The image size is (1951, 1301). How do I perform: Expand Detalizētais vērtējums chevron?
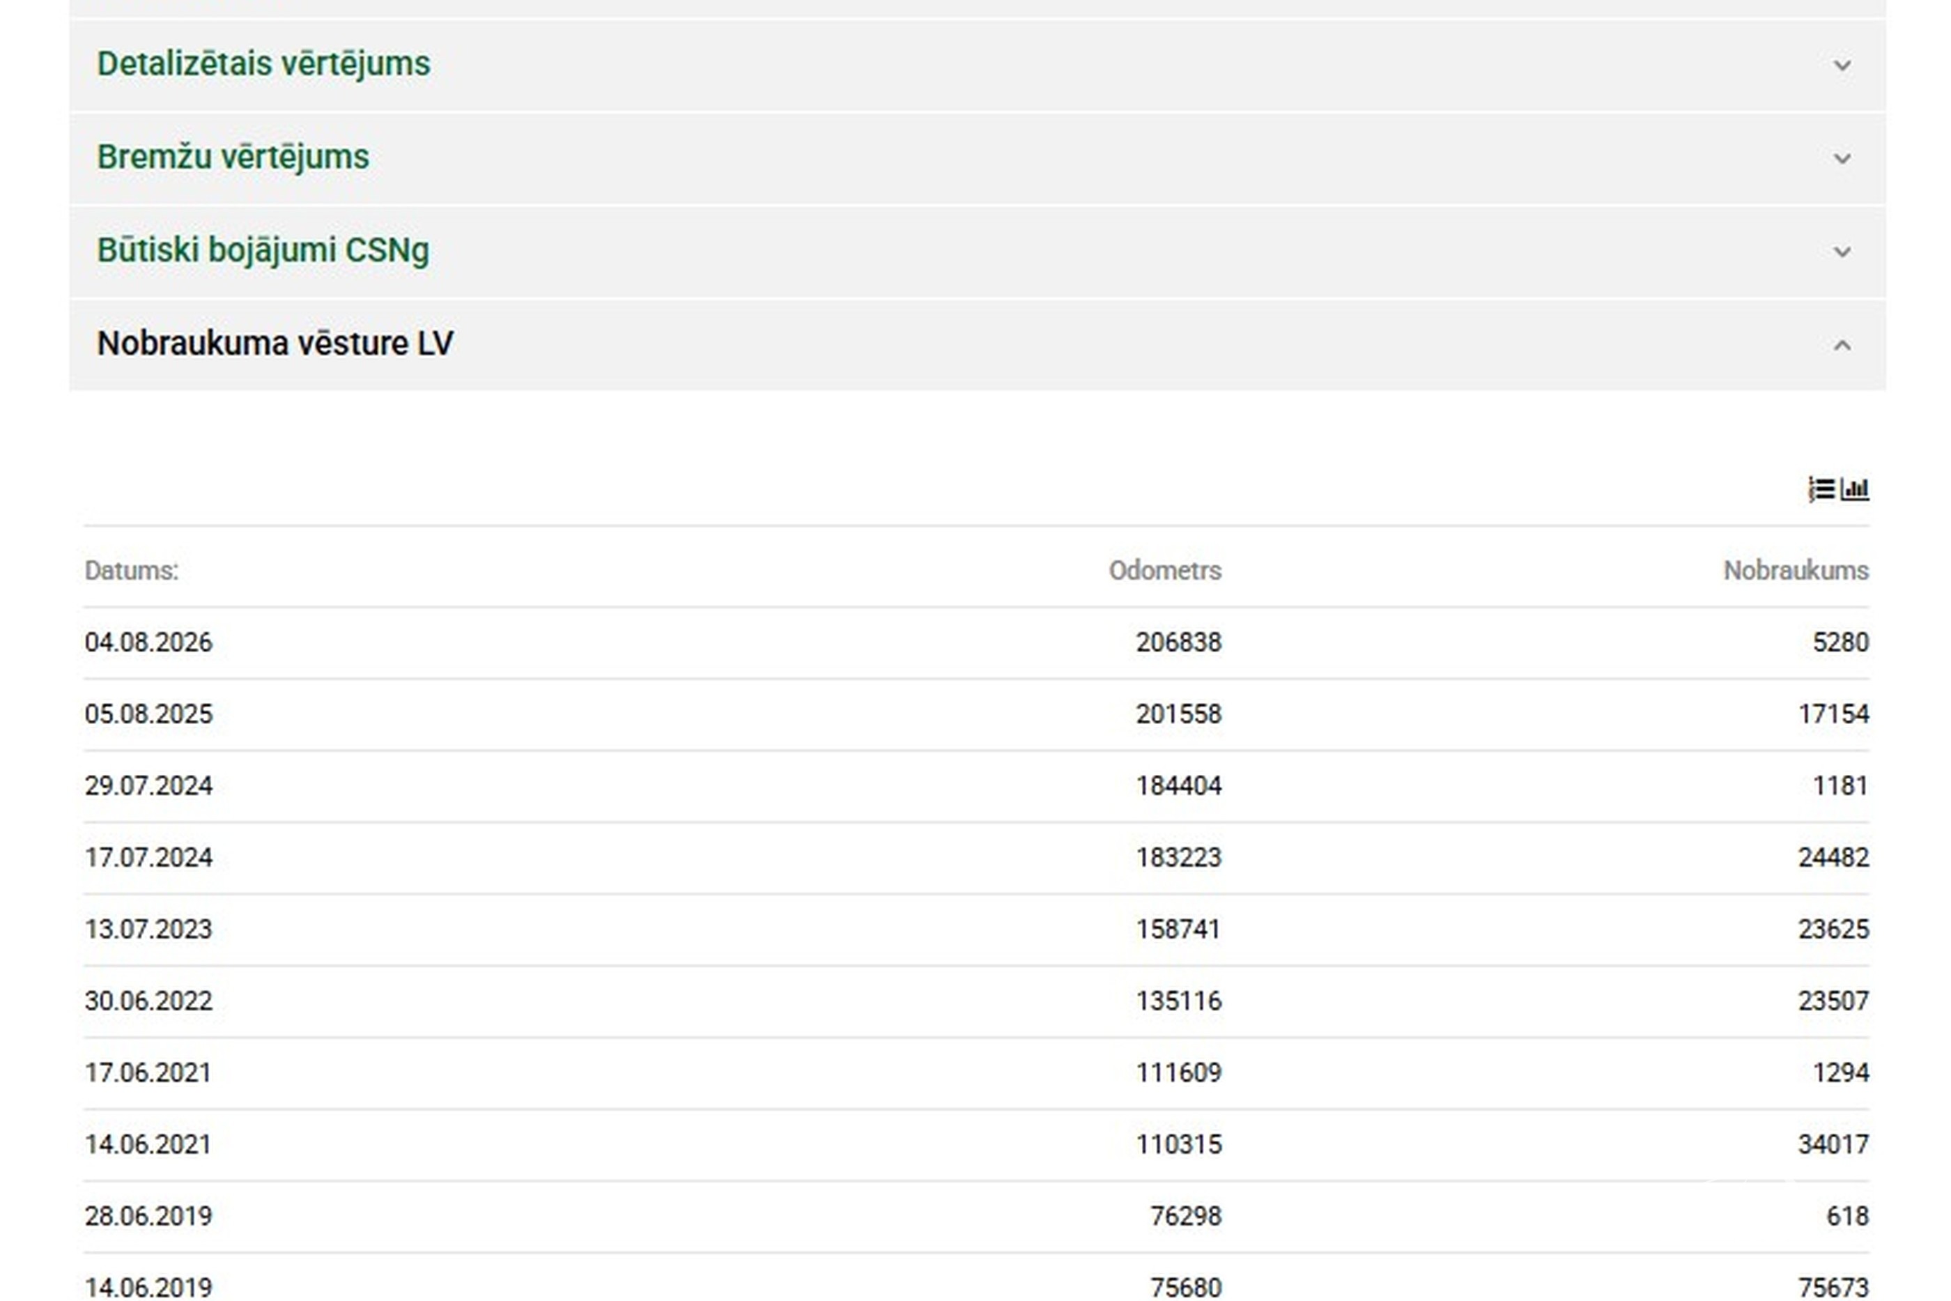coord(1842,65)
